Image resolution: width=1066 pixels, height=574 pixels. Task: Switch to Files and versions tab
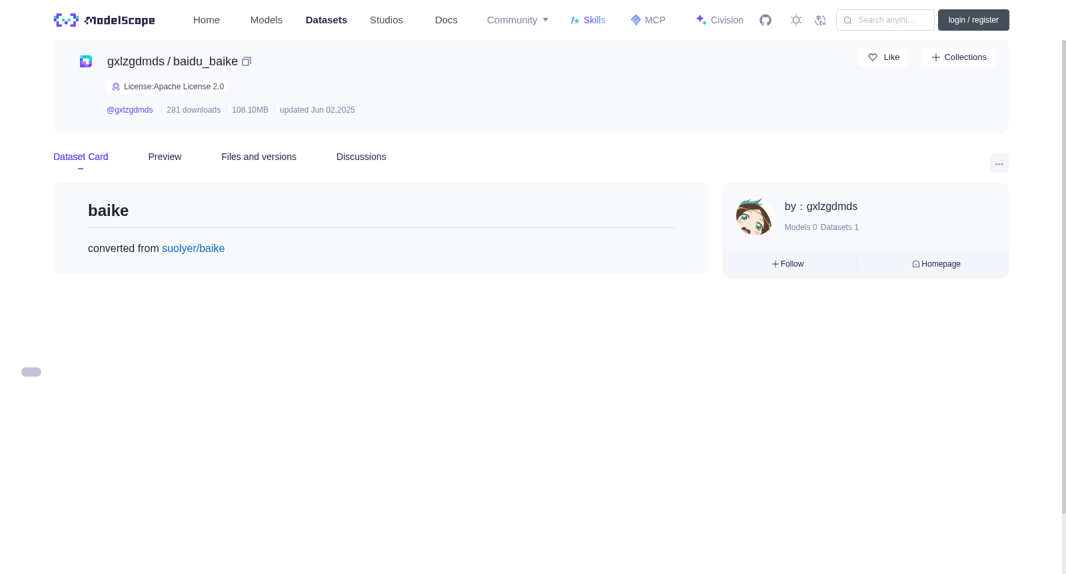pos(259,157)
